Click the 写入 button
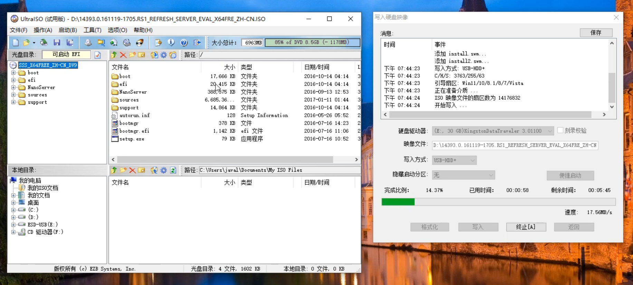Viewport: 633px width, 285px height. point(478,227)
